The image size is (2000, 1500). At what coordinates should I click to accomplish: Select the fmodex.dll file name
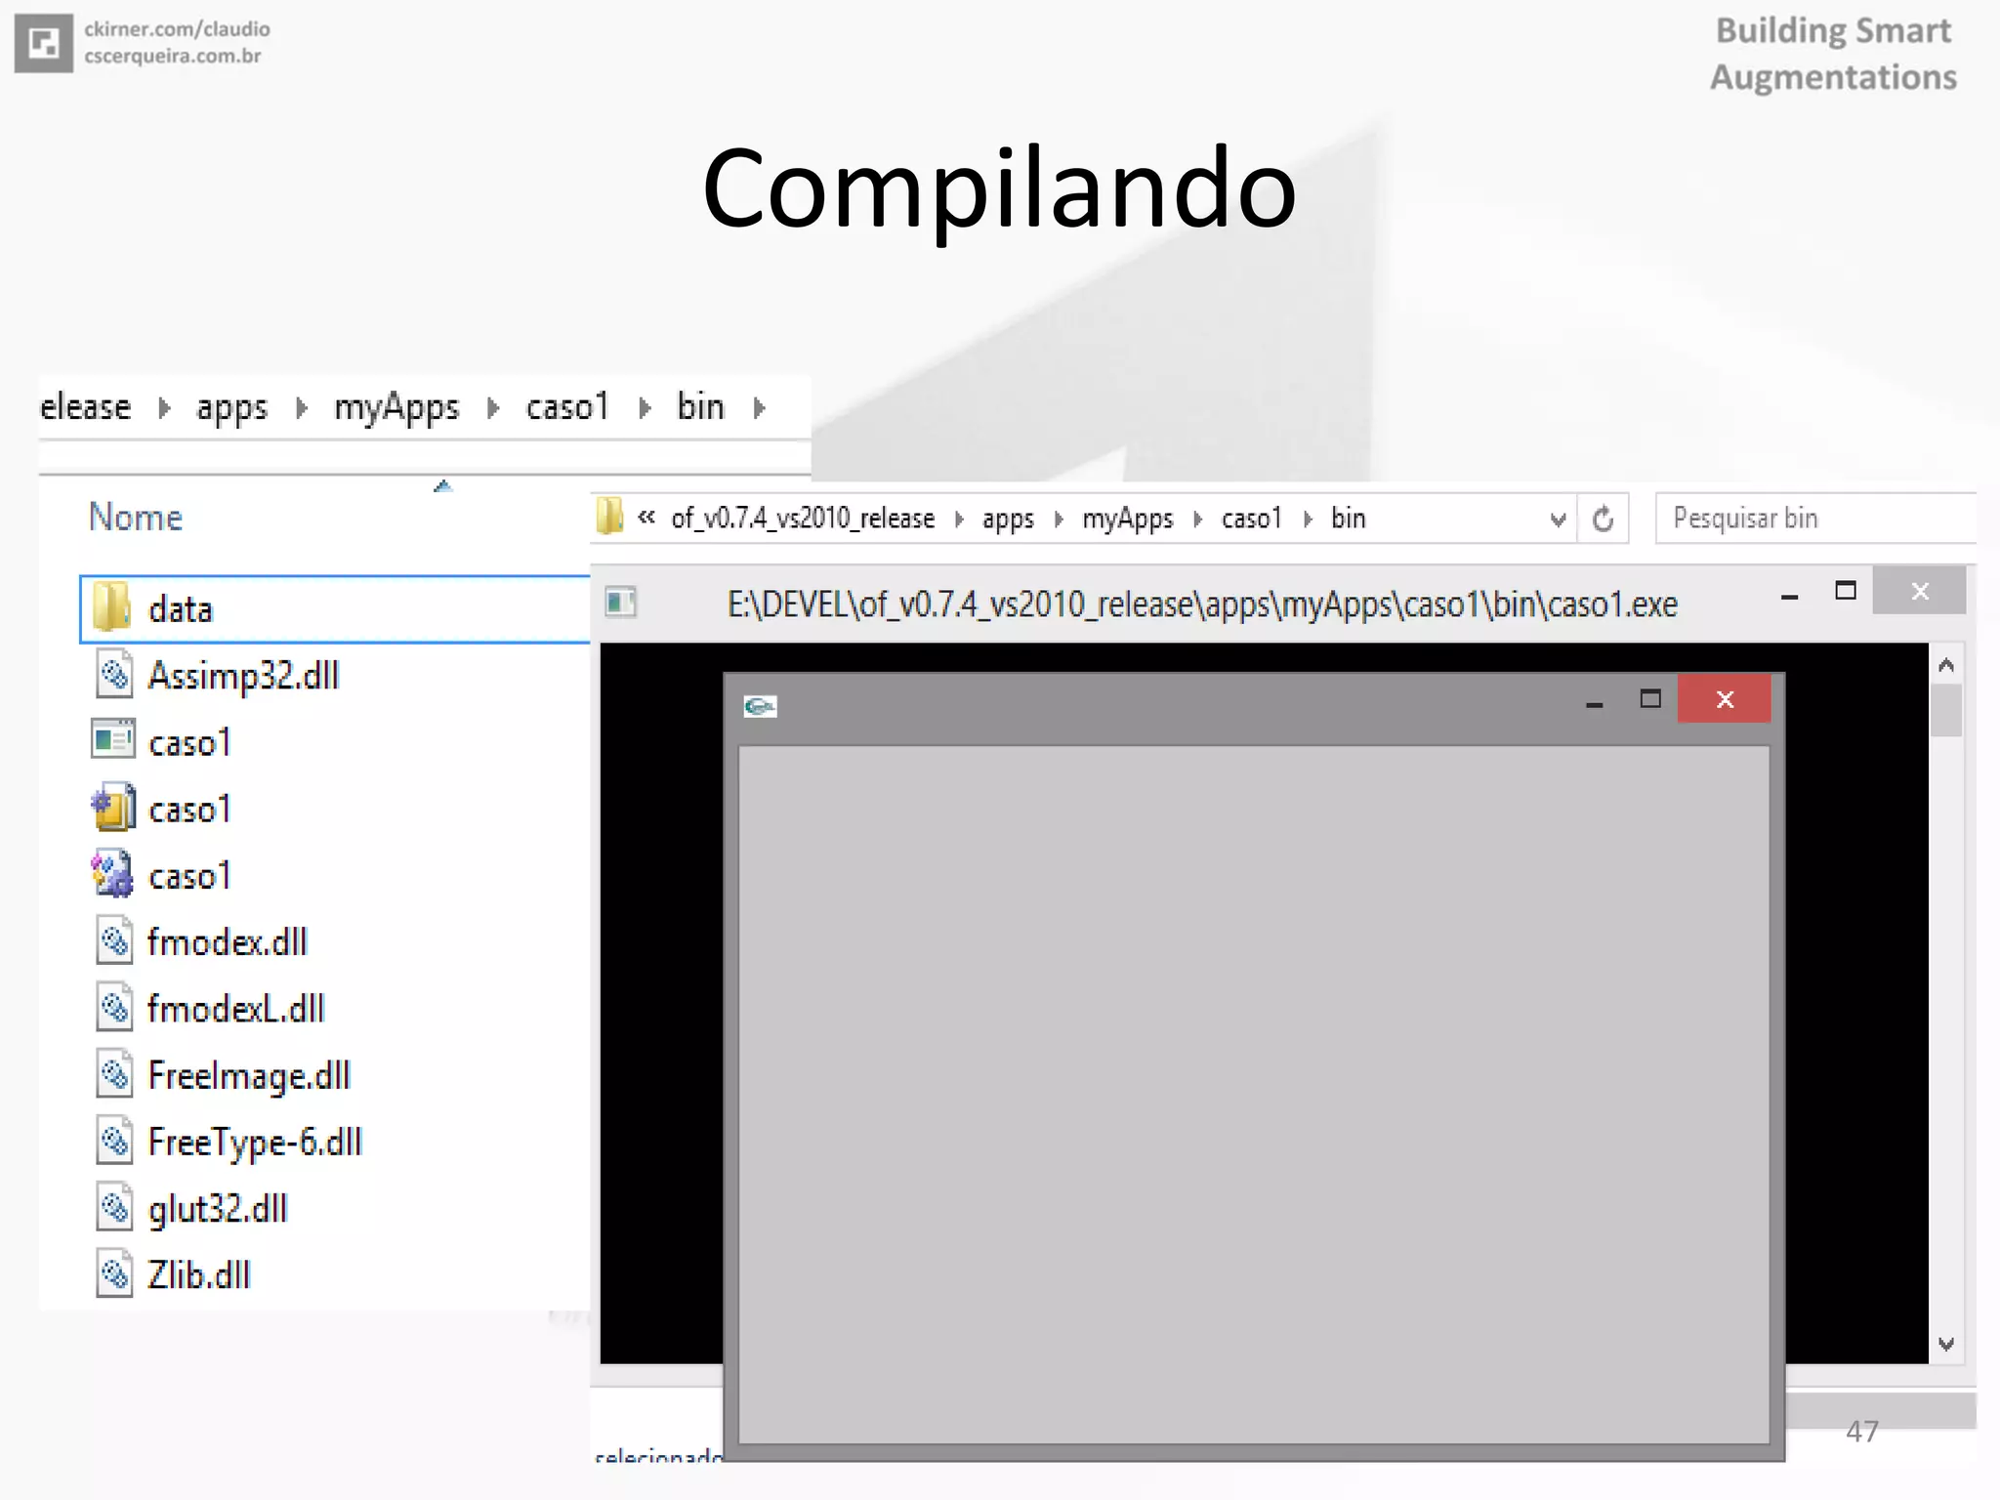(228, 942)
